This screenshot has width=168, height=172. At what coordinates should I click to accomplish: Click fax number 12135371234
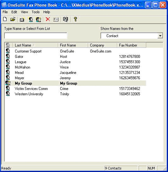130,73
